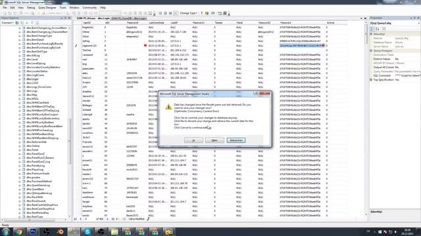421x236 pixels.
Task: Click the Show Results Pane icon
Action: 176,13
